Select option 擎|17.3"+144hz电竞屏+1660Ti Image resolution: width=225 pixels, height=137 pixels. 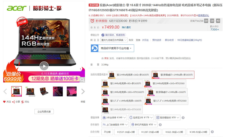pos(122,101)
